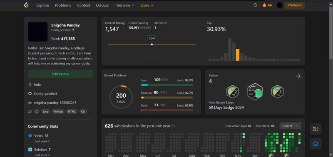The image size is (333, 157).
Task: Click the Badges arrow icon
Action: coord(298,76)
